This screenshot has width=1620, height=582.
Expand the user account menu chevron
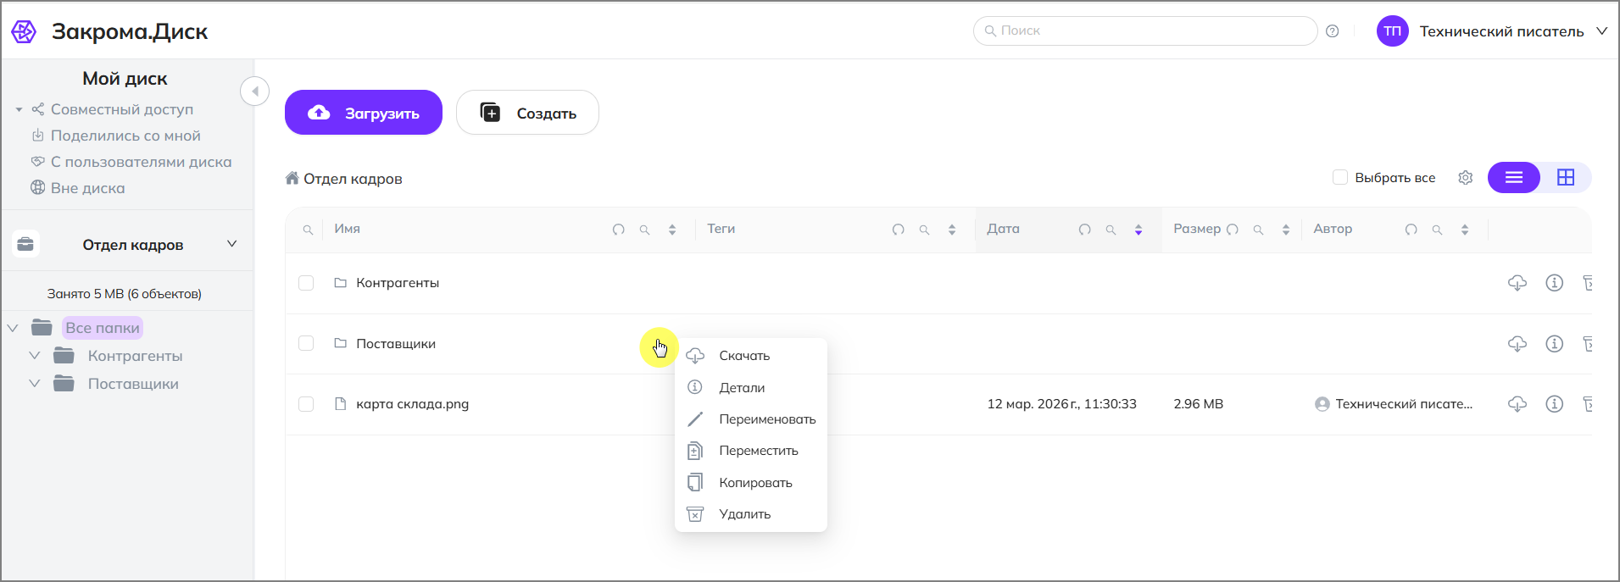pyautogui.click(x=1601, y=31)
